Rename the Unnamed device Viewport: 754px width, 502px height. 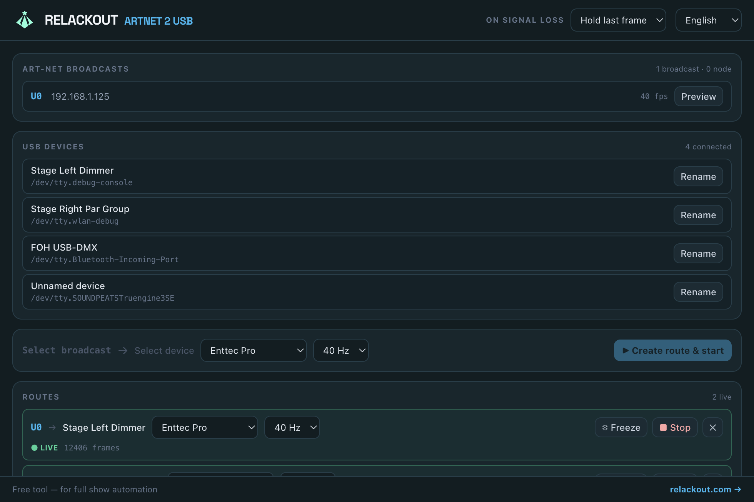(x=698, y=292)
